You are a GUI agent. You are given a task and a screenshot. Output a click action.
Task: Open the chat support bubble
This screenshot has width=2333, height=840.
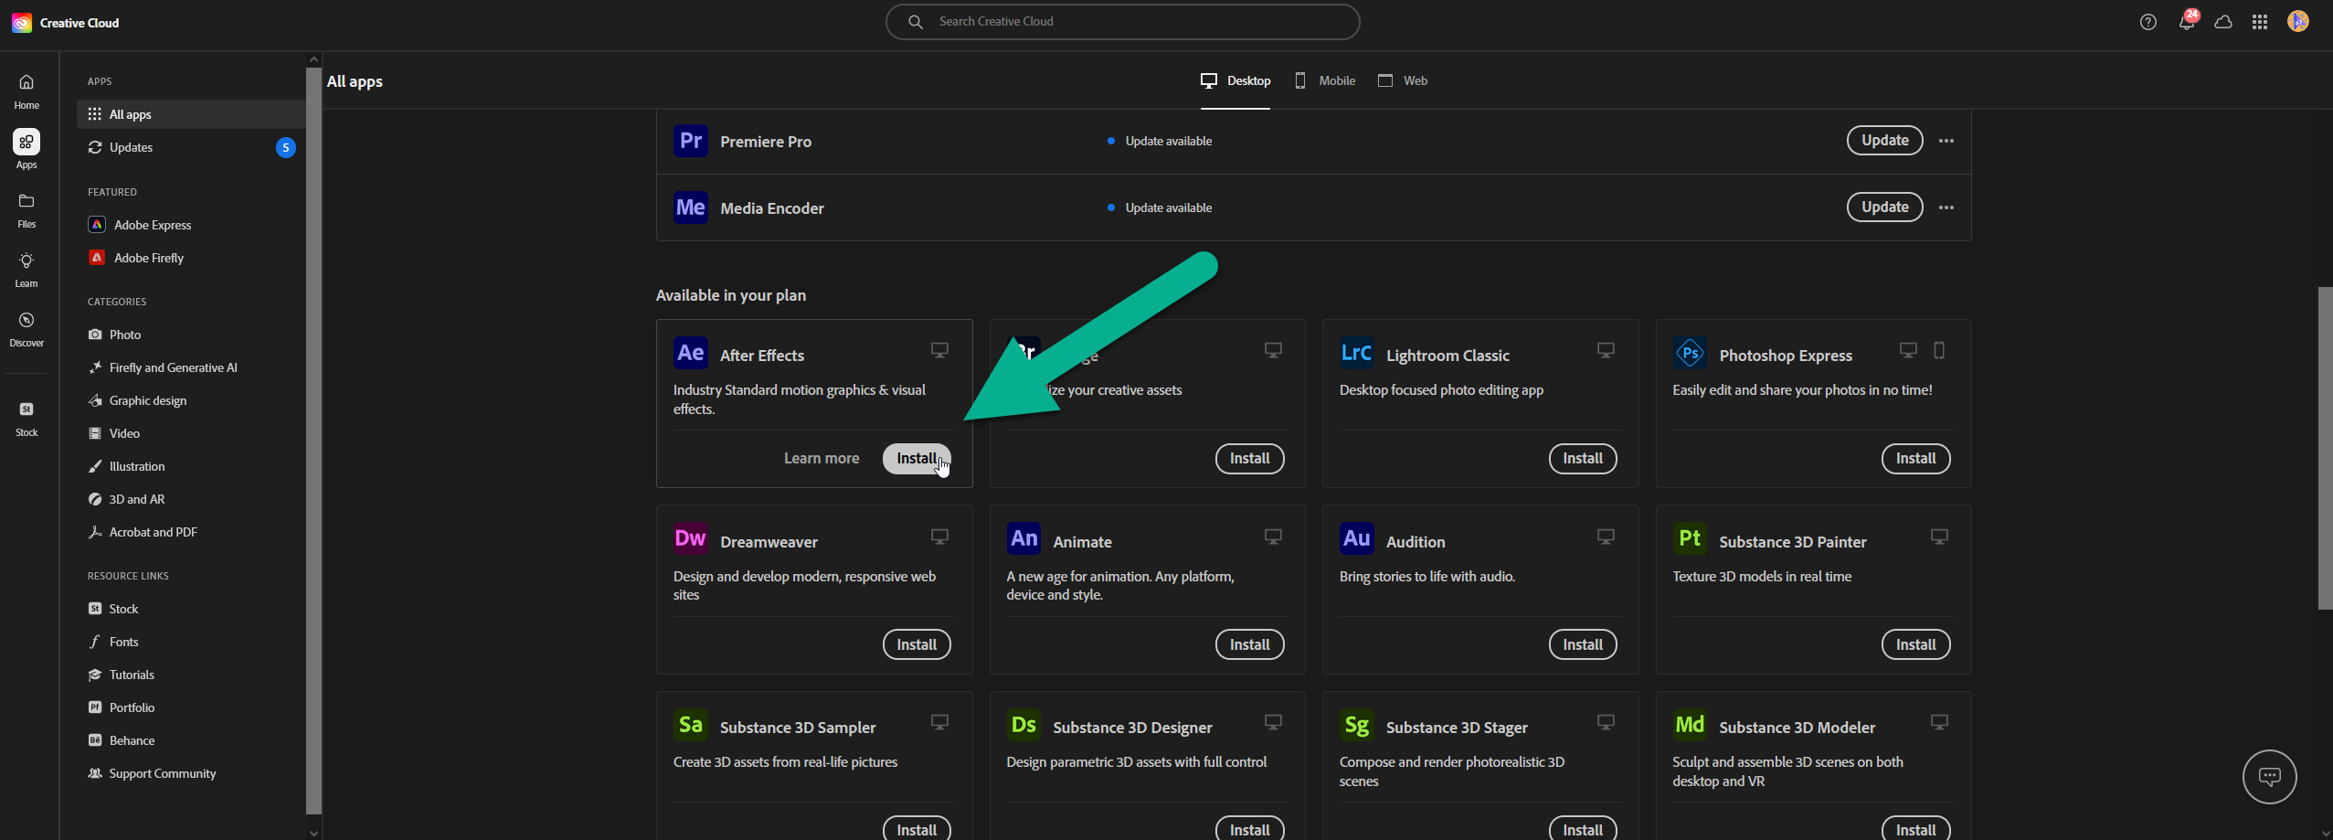[x=2269, y=777]
